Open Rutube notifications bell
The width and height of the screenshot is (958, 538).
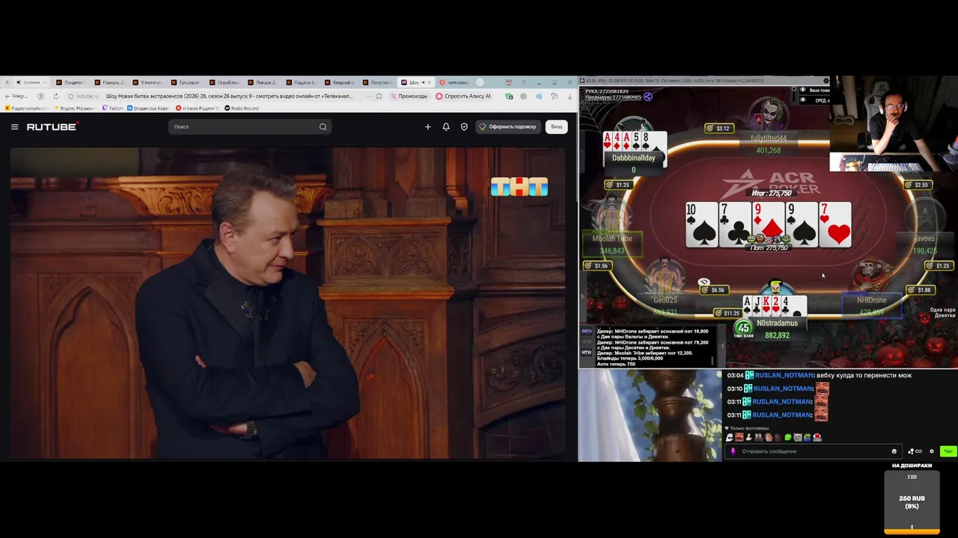pyautogui.click(x=446, y=127)
